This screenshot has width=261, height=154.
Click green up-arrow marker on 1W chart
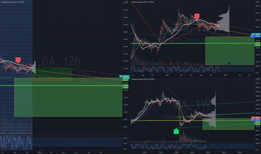pos(176,131)
